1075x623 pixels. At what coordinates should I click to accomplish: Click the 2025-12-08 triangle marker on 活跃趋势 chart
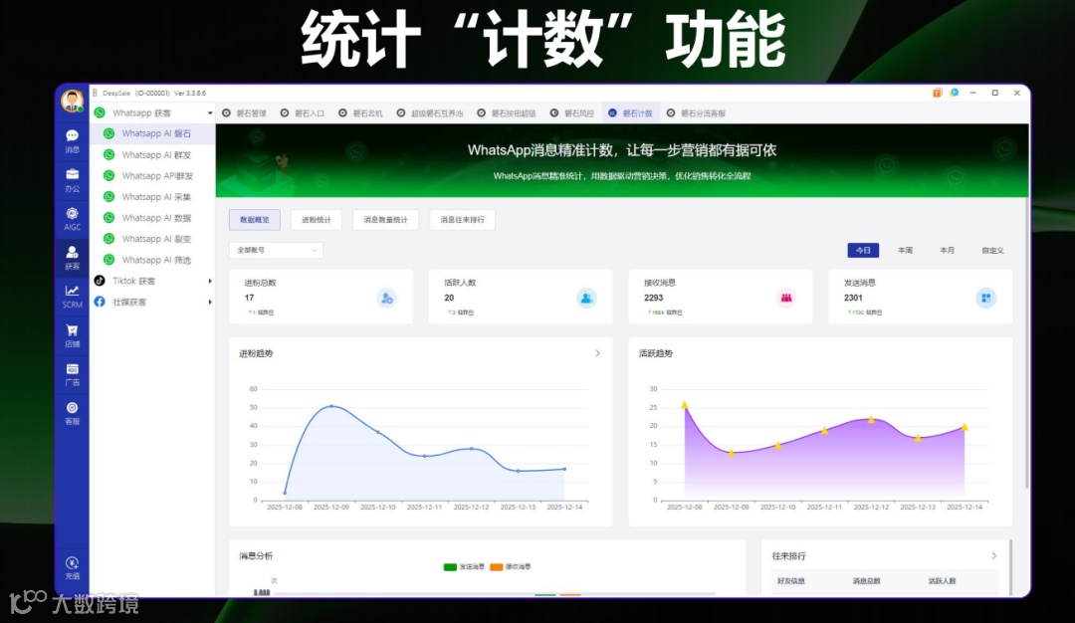tap(684, 405)
